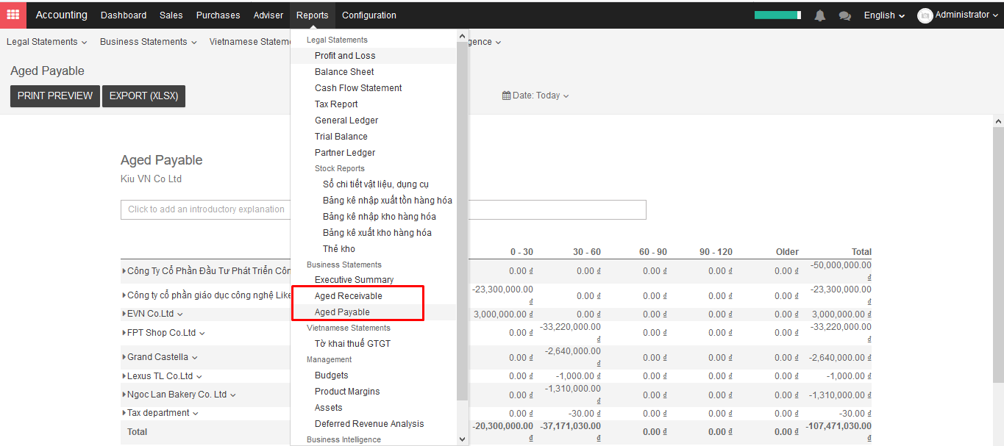Open the notifications bell icon
The width and height of the screenshot is (1004, 446).
click(820, 15)
